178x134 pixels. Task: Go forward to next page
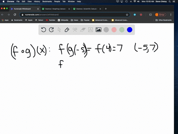9,15
